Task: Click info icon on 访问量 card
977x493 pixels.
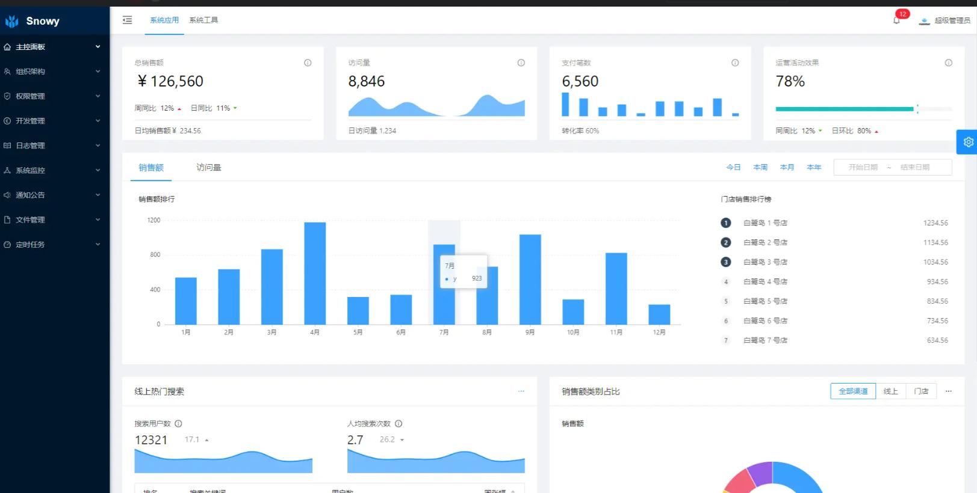Action: [x=521, y=63]
